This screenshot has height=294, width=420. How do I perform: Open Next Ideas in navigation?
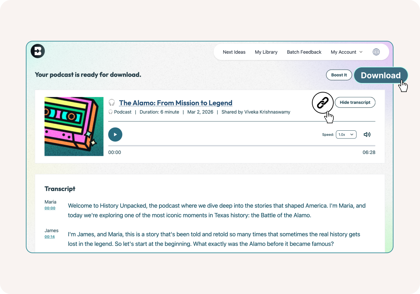click(x=234, y=52)
